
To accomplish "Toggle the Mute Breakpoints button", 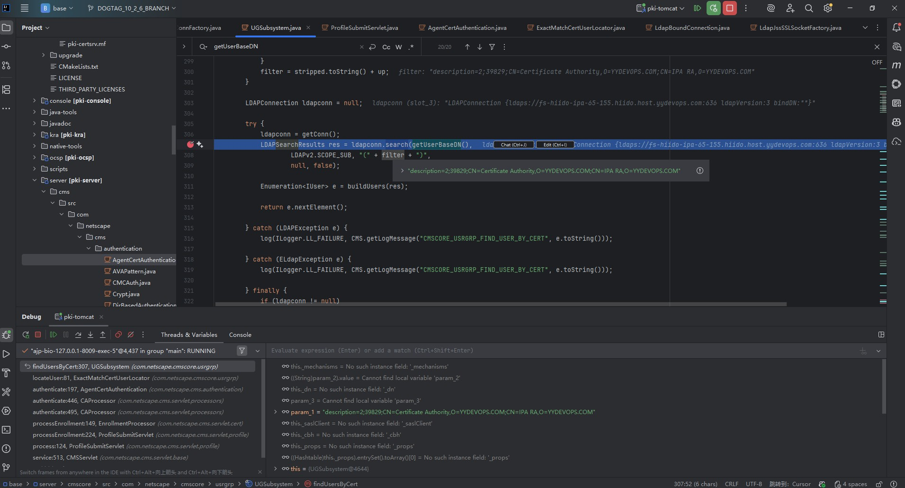I will (131, 334).
